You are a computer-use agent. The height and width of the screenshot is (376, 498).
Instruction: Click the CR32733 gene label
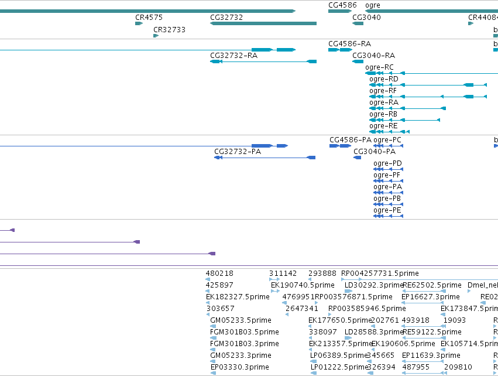[169, 29]
